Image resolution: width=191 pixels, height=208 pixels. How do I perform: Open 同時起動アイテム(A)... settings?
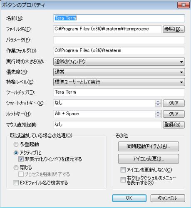(149, 146)
